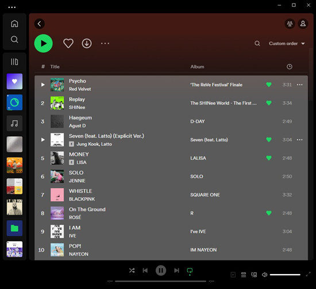Screen dimensions: 316x289
Task: Sort by the Title column header
Action: coord(55,67)
